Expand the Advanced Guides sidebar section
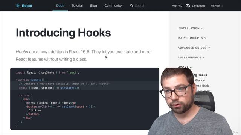 pos(194,48)
